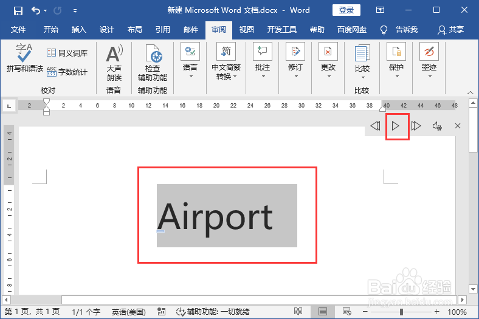479x319 pixels.
Task: Open the 保护 protect dropdown
Action: point(396,61)
